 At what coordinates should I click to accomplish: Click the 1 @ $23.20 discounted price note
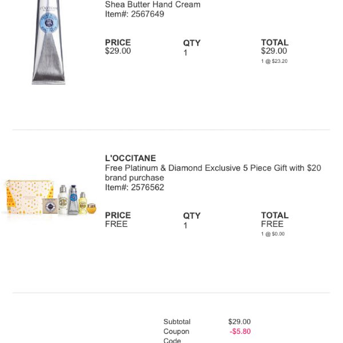pyautogui.click(x=274, y=61)
